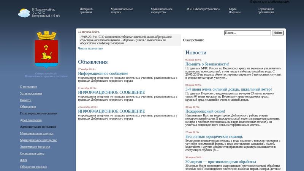Open Муниципальные закупки in top menu
Image resolution: width=304 pixels, height=171 pixels.
tap(122, 11)
